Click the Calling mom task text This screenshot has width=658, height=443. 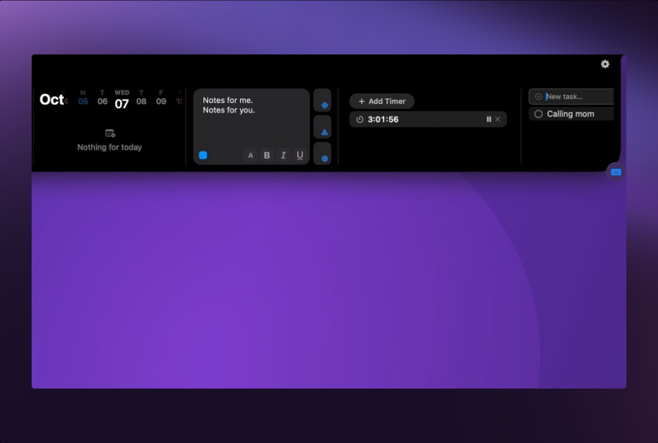pyautogui.click(x=570, y=114)
